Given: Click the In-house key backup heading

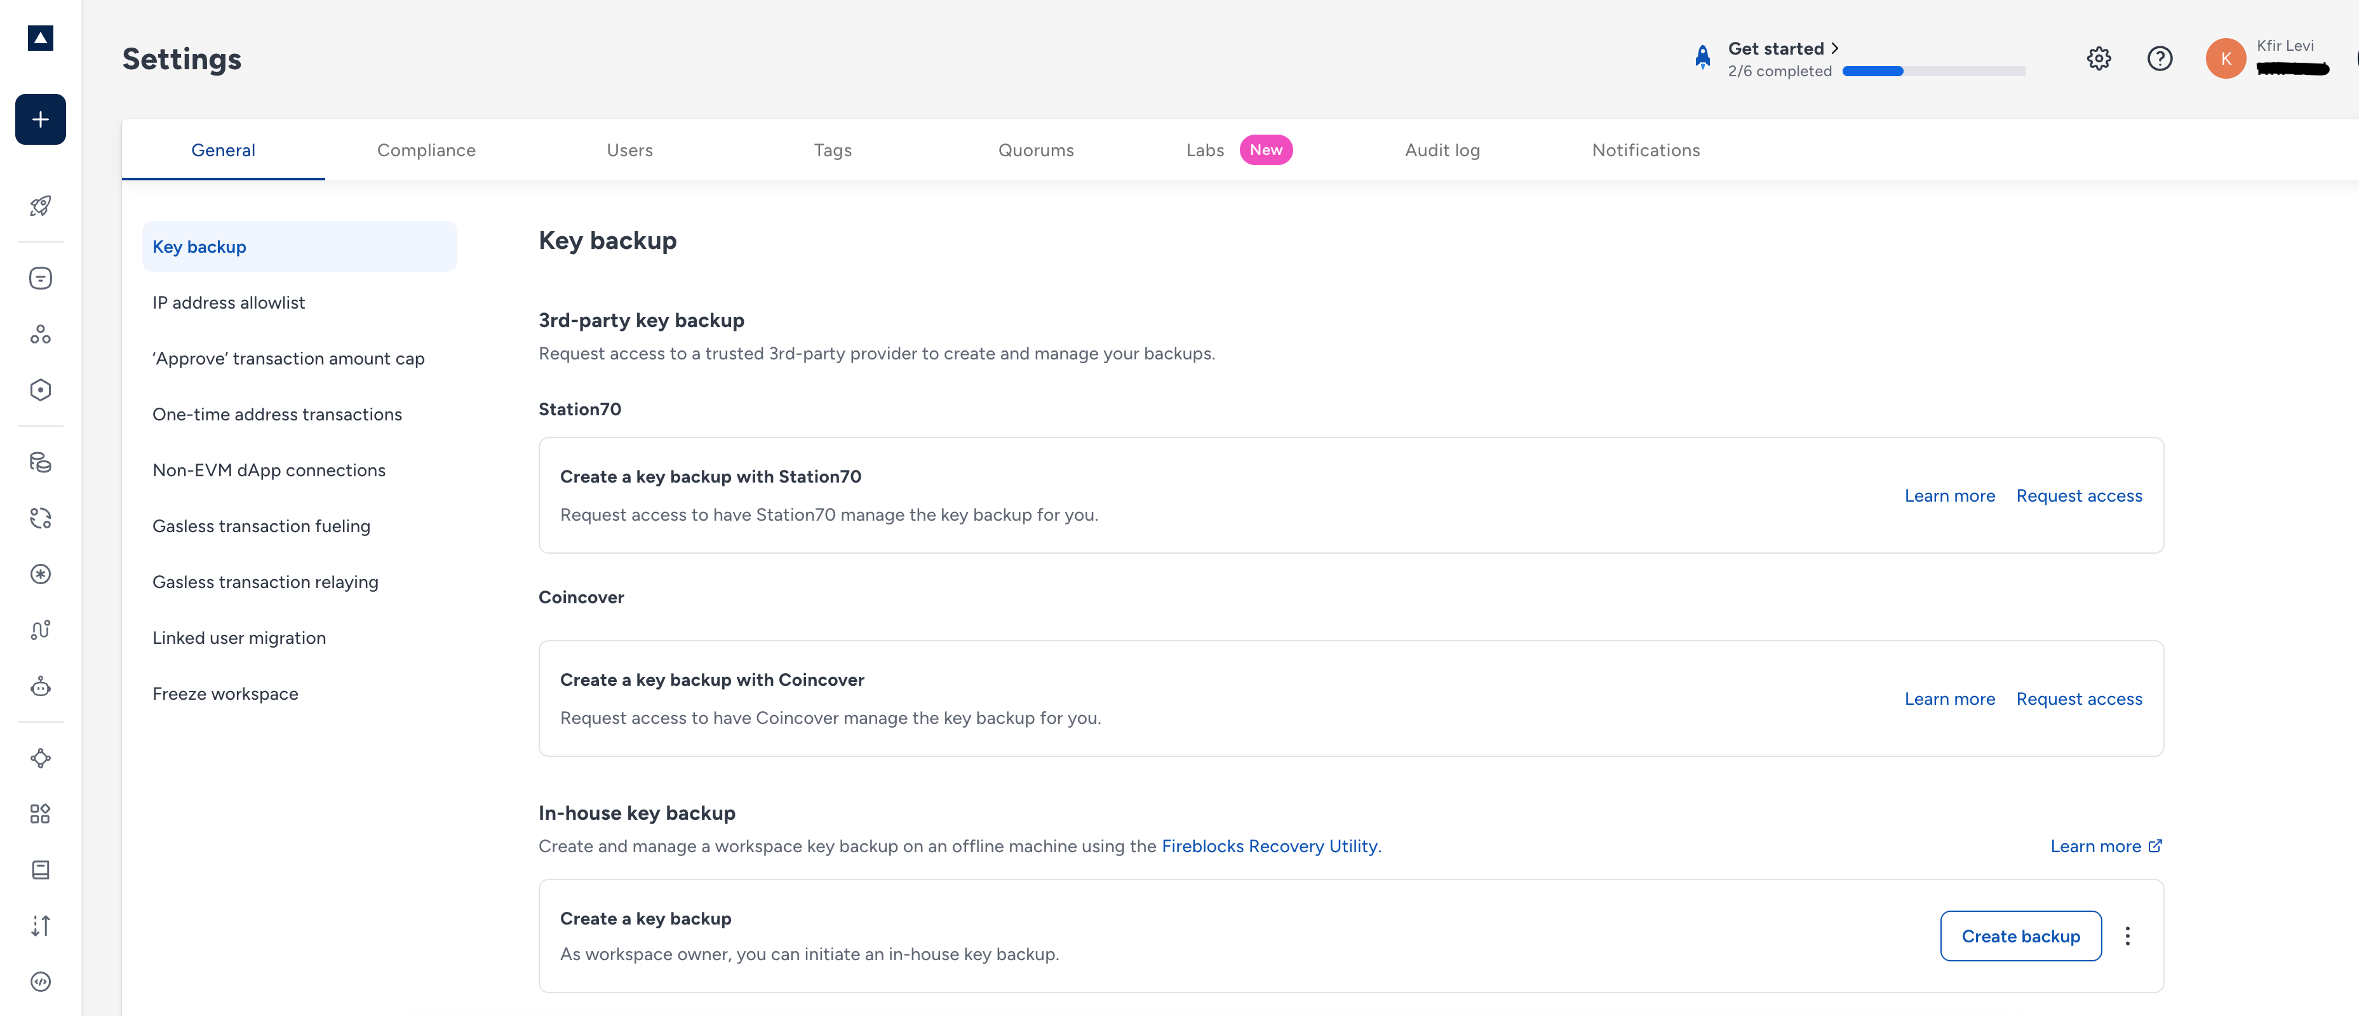Looking at the screenshot, I should 636,813.
